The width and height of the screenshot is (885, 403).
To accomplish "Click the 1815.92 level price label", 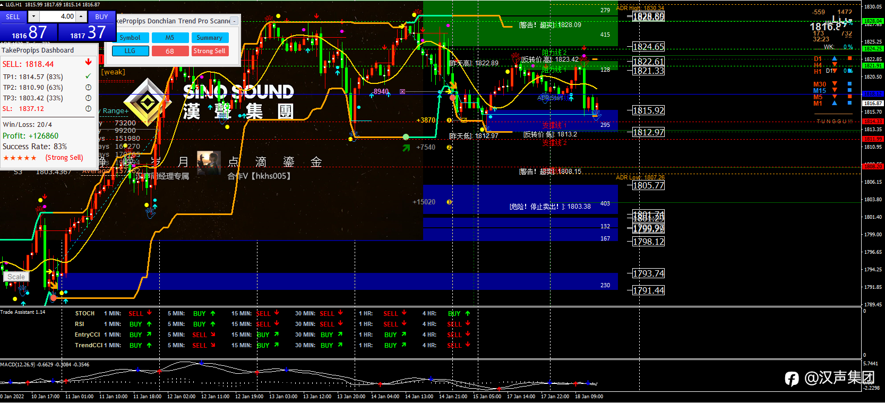I will (649, 110).
